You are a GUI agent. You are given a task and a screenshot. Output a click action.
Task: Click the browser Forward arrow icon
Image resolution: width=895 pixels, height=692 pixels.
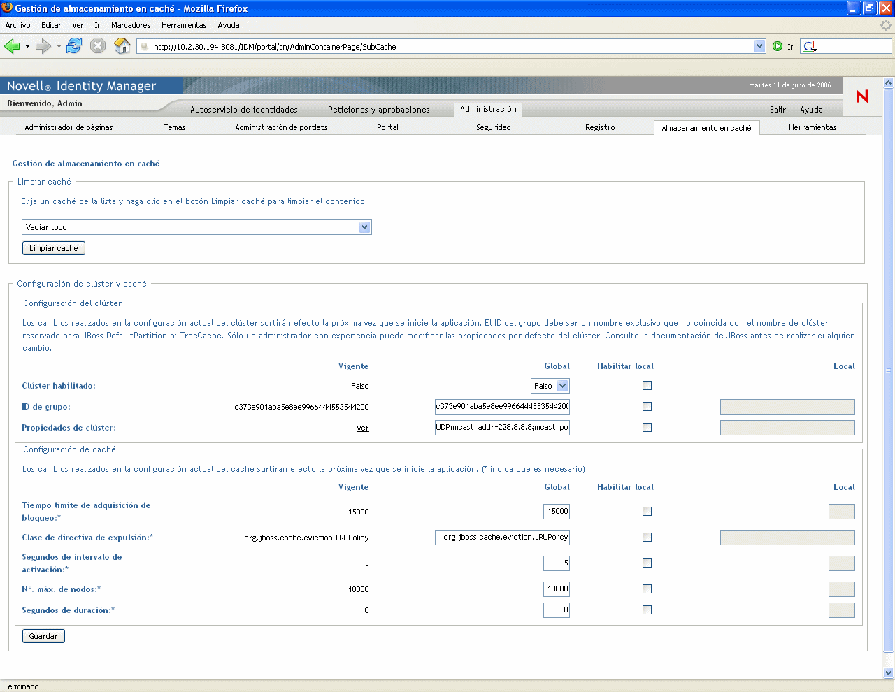(x=43, y=46)
